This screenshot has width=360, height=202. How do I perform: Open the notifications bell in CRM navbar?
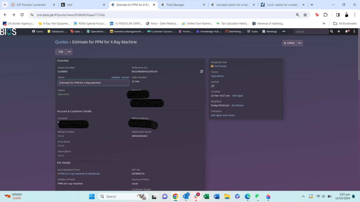coord(347,32)
